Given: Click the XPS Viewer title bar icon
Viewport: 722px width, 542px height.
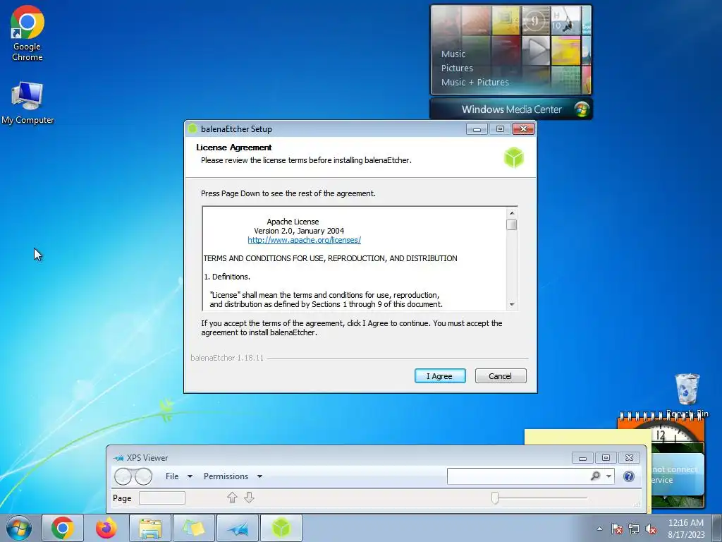Looking at the screenshot, I should pyautogui.click(x=118, y=457).
